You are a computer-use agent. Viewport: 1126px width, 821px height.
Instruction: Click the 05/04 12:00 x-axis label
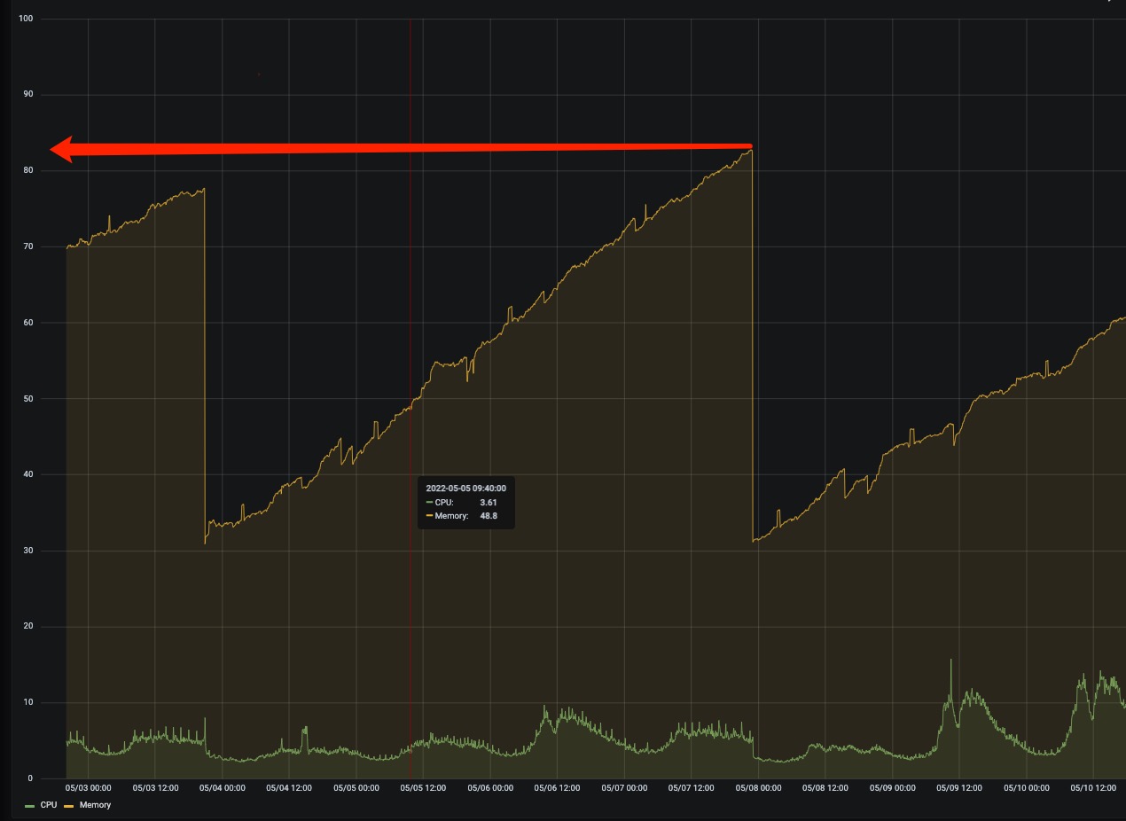pyautogui.click(x=289, y=787)
